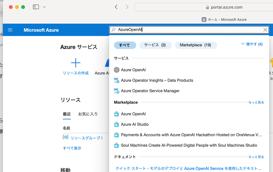This screenshot has height=172, width=273.
Task: Click the リソースの作成 label
Action: pyautogui.click(x=75, y=73)
